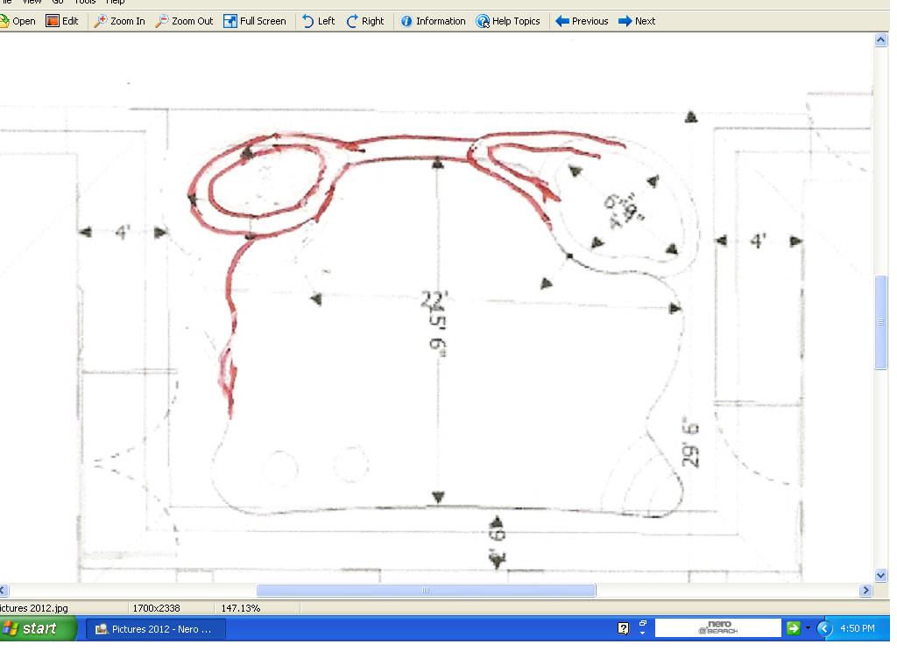Launch the Edit tool
897x672 pixels.
point(62,21)
